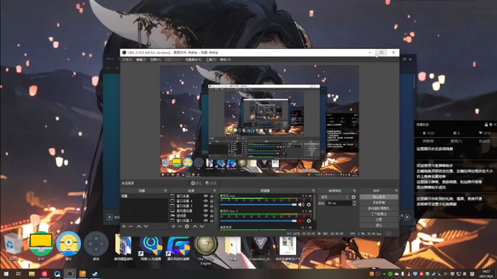497x279 pixels.
Task: Open 编辑(E) menu
Action: click(141, 60)
